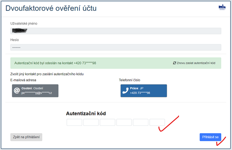Click the 'Uživatelské jméno' label

24,23
